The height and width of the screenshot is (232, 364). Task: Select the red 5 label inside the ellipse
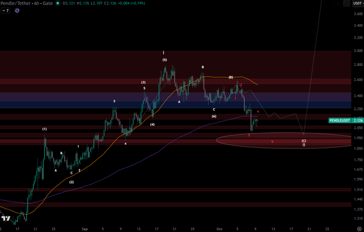tap(272, 141)
